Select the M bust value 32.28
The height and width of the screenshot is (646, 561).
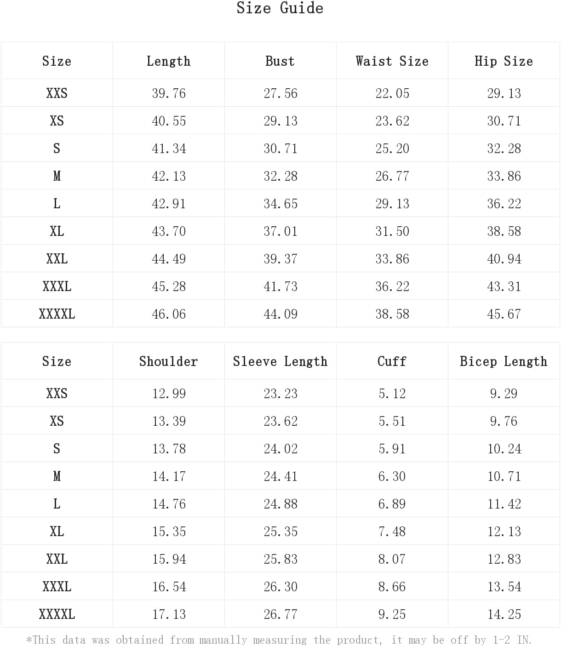pyautogui.click(x=280, y=176)
